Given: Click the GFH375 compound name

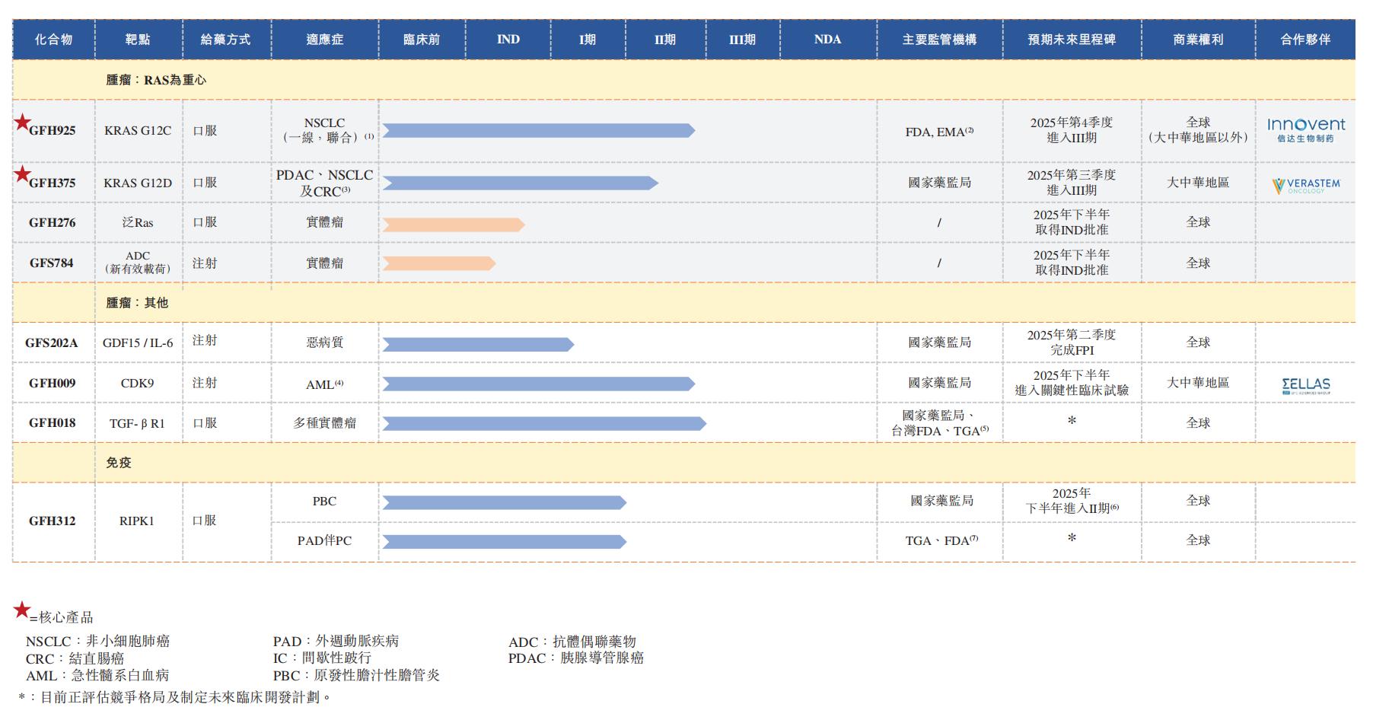Looking at the screenshot, I should tap(53, 183).
